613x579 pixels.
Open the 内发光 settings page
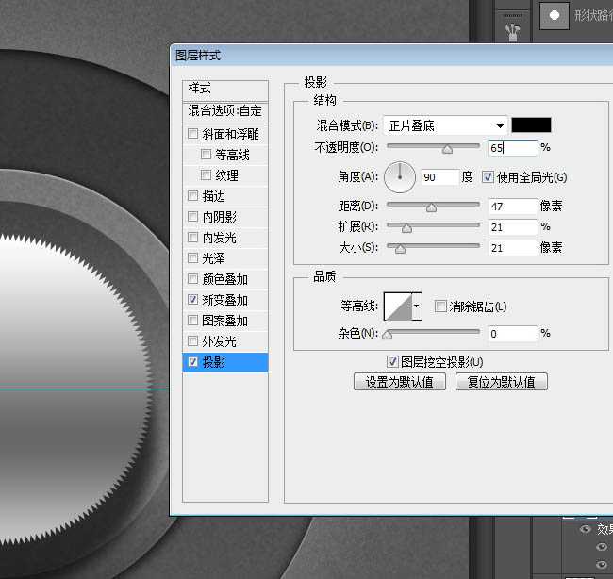(219, 238)
